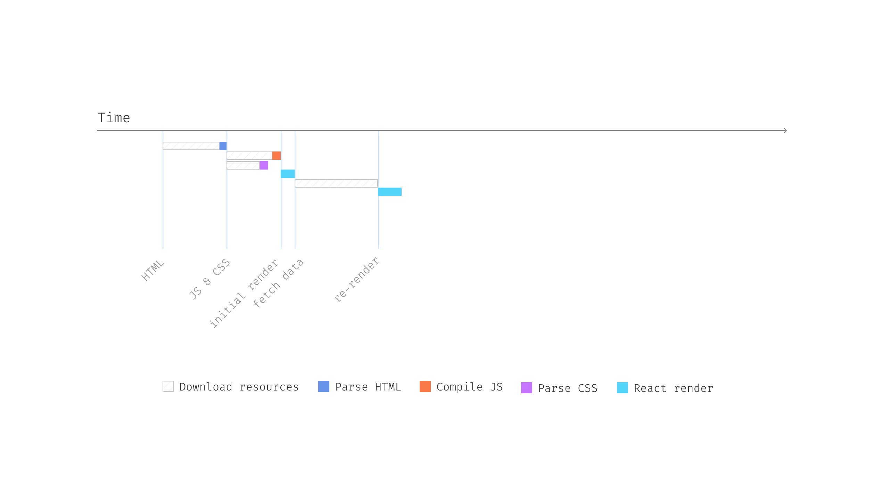
Task: Click the hatched HTML download bar
Action: coord(191,146)
